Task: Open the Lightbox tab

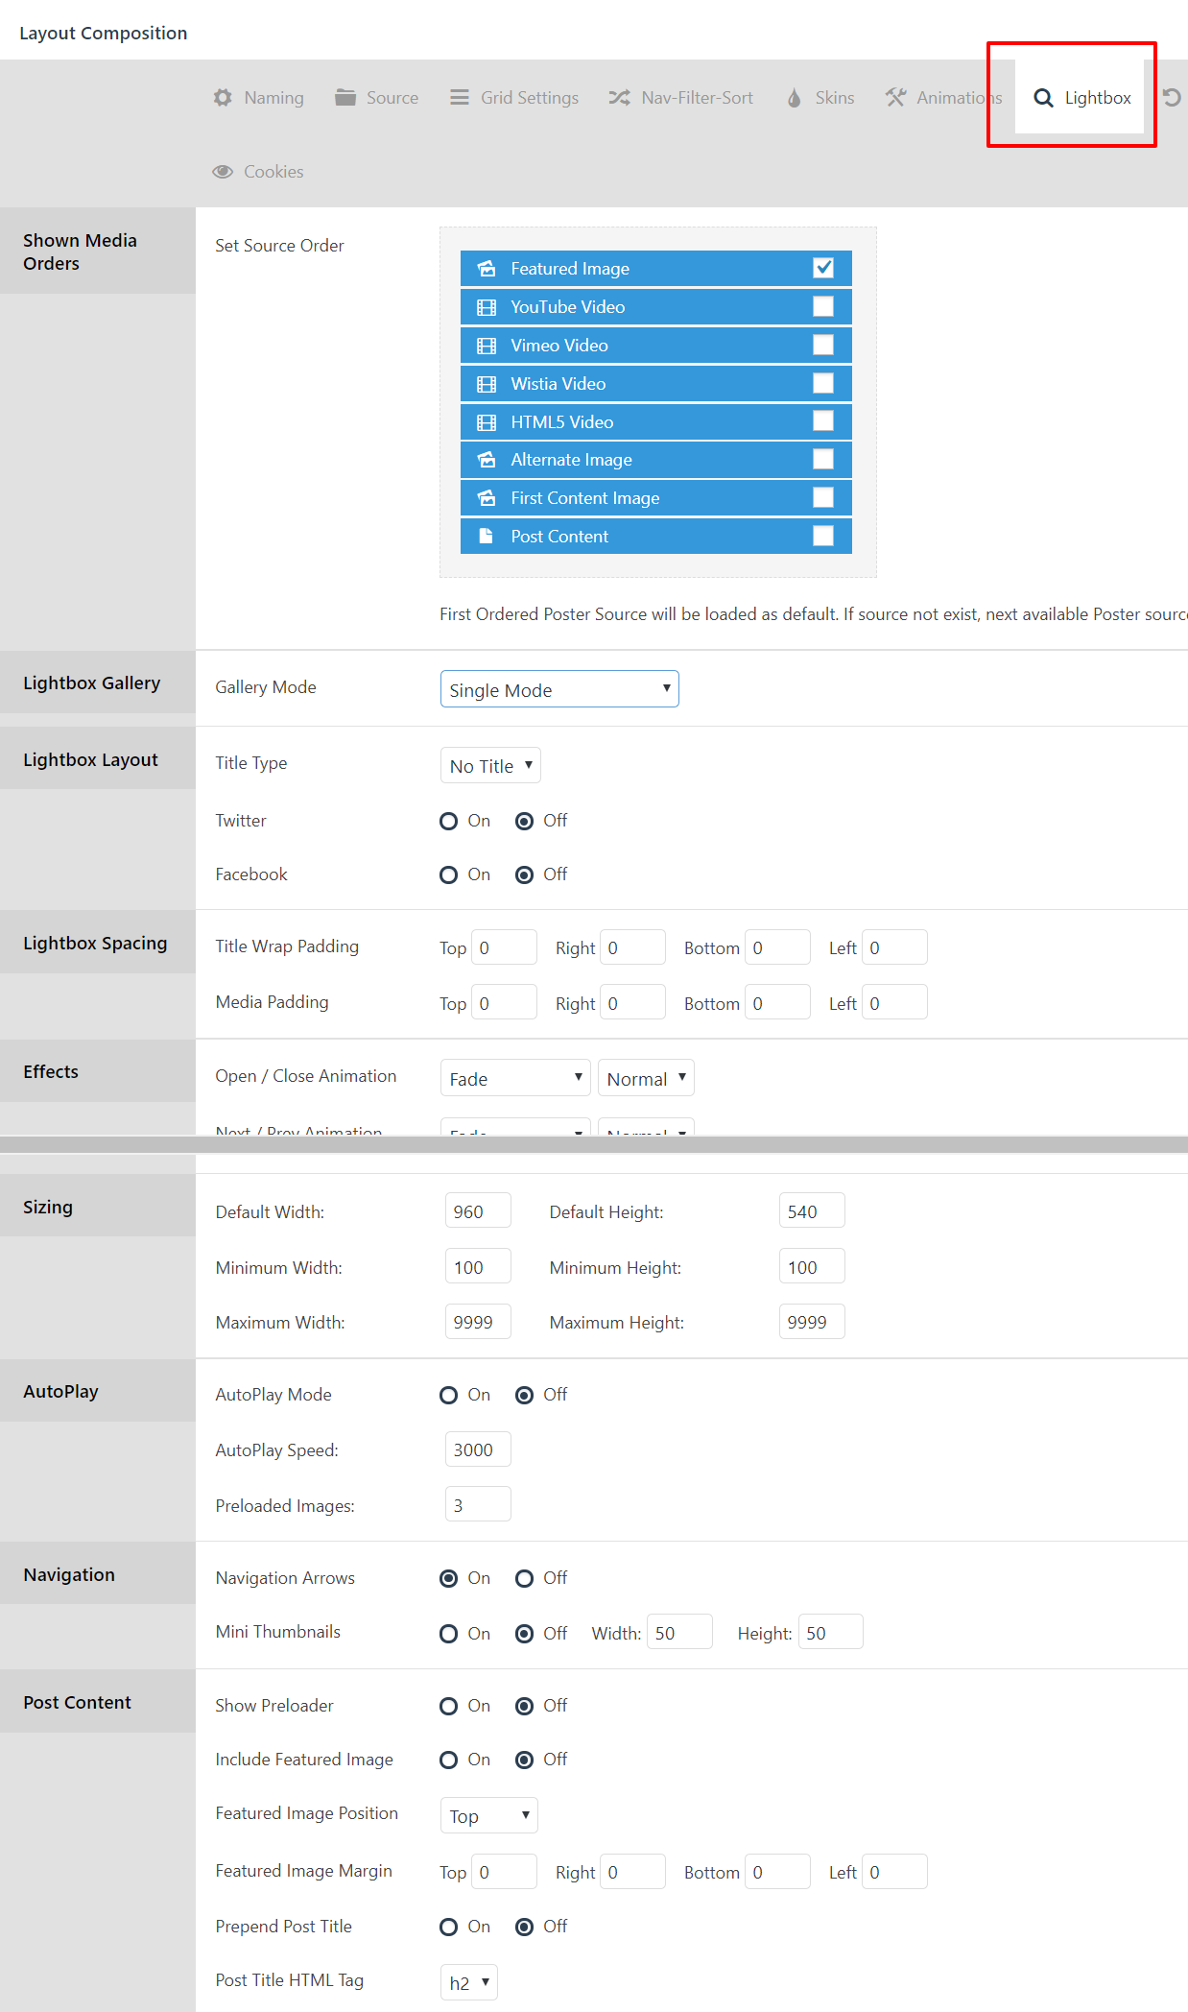Action: [x=1081, y=98]
